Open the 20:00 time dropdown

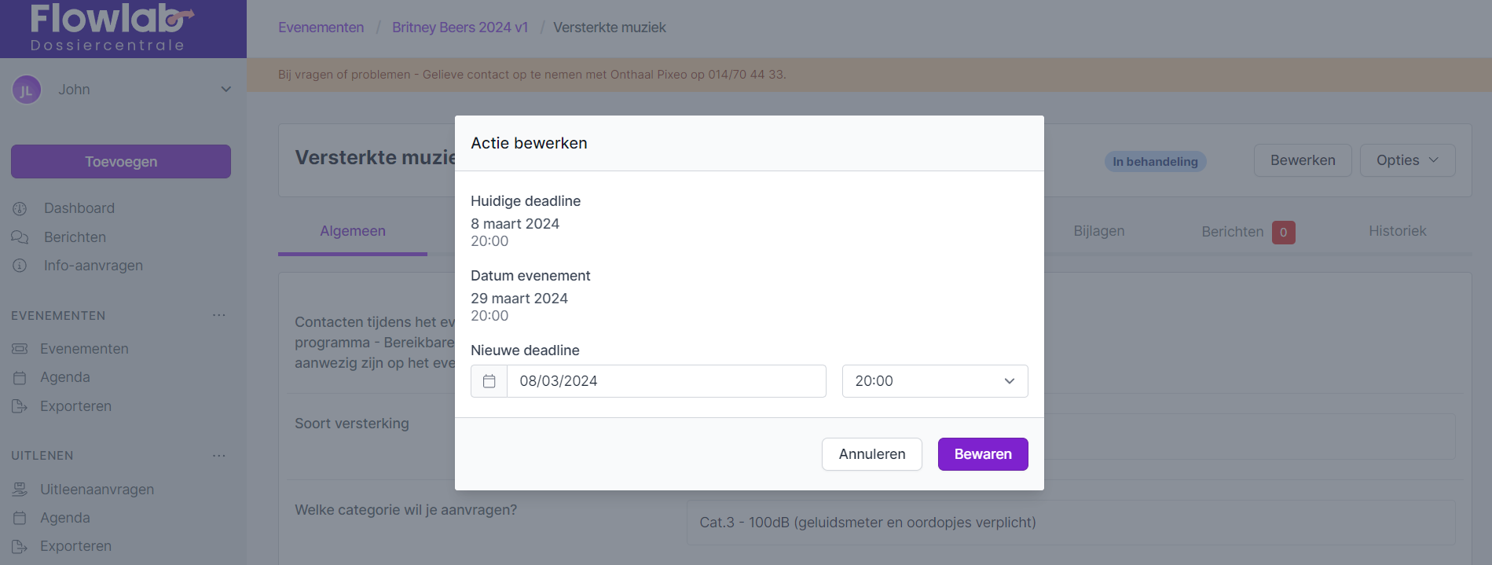934,381
